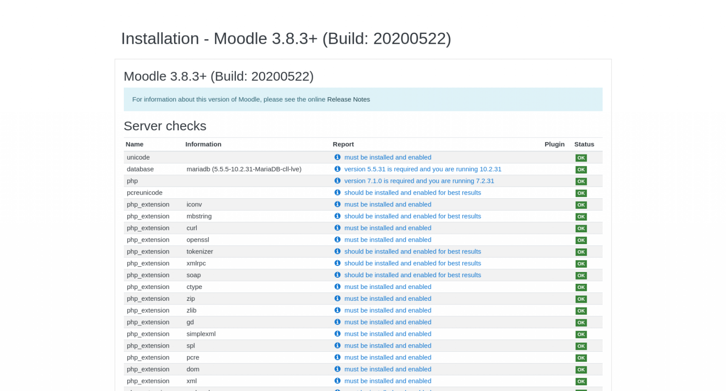Open the mbstring recommendation link
The image size is (726, 391).
click(x=413, y=216)
